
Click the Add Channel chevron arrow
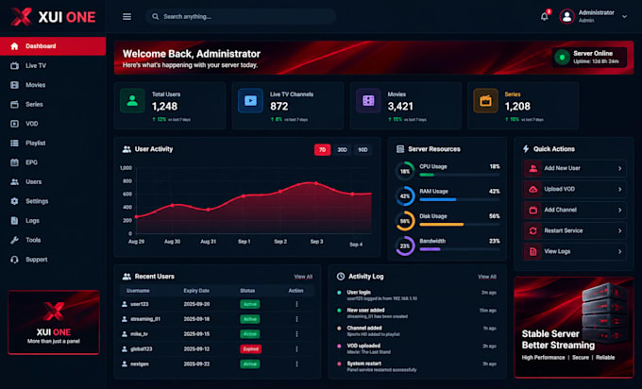click(x=620, y=210)
